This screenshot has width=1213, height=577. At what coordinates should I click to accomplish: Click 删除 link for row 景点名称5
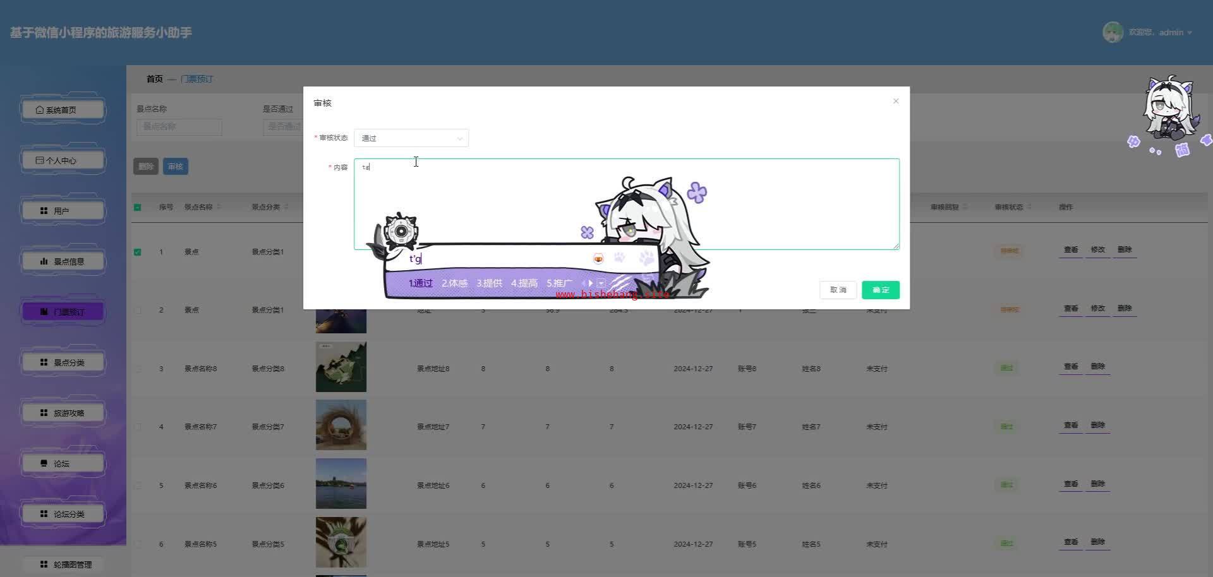[x=1098, y=542]
